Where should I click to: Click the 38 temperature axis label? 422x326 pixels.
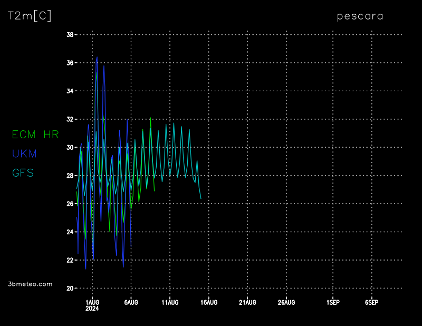click(70, 35)
